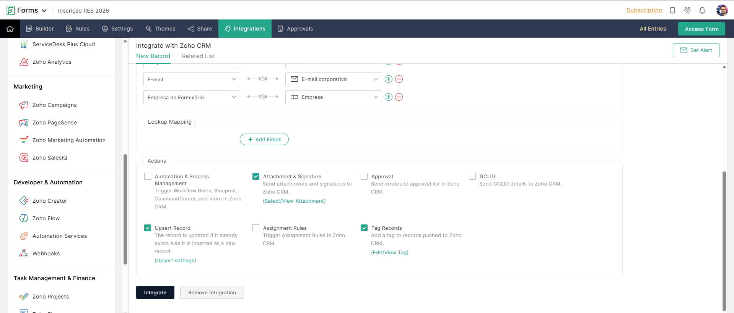Open the notifications bell icon

click(702, 10)
